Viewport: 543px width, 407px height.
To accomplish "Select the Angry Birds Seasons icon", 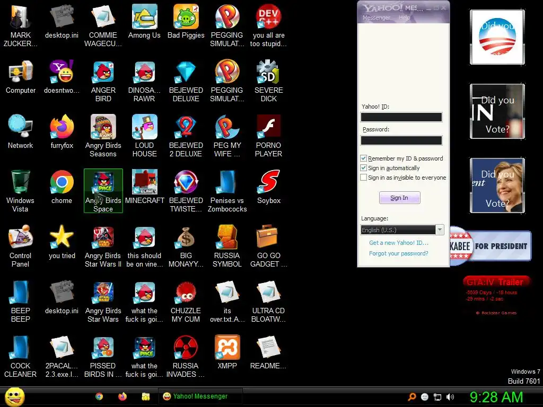I will (x=103, y=136).
